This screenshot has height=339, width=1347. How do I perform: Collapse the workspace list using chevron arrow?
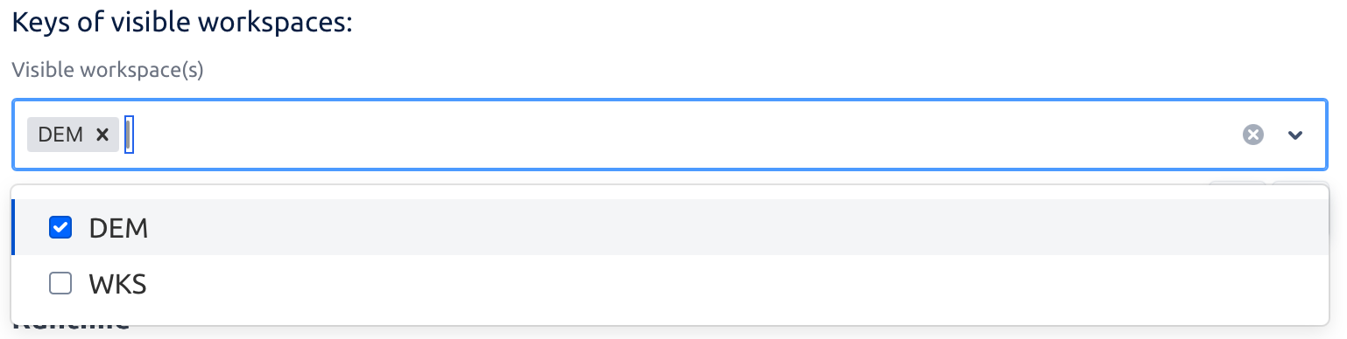pos(1295,135)
